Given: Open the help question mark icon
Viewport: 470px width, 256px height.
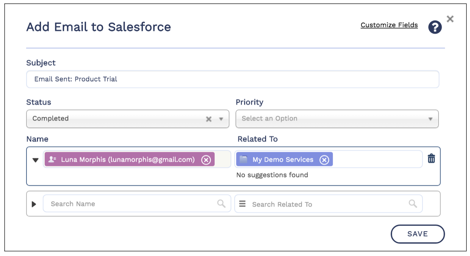Looking at the screenshot, I should [x=435, y=27].
